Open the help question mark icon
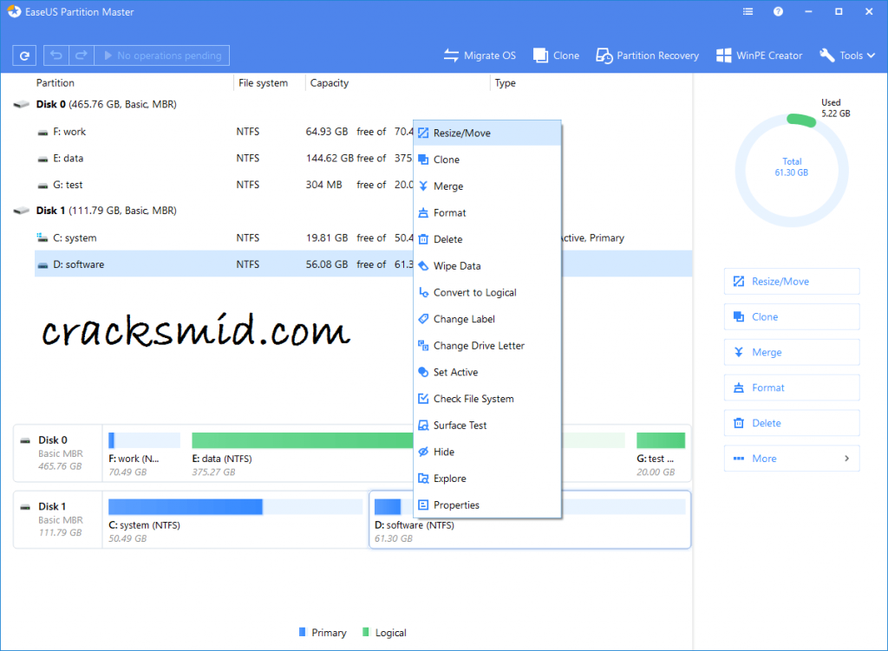888x651 pixels. [x=778, y=11]
